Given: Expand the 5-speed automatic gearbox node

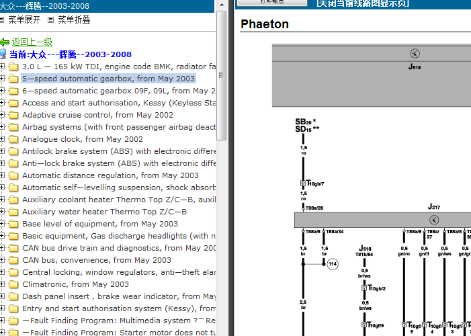Looking at the screenshot, I should 2,79.
